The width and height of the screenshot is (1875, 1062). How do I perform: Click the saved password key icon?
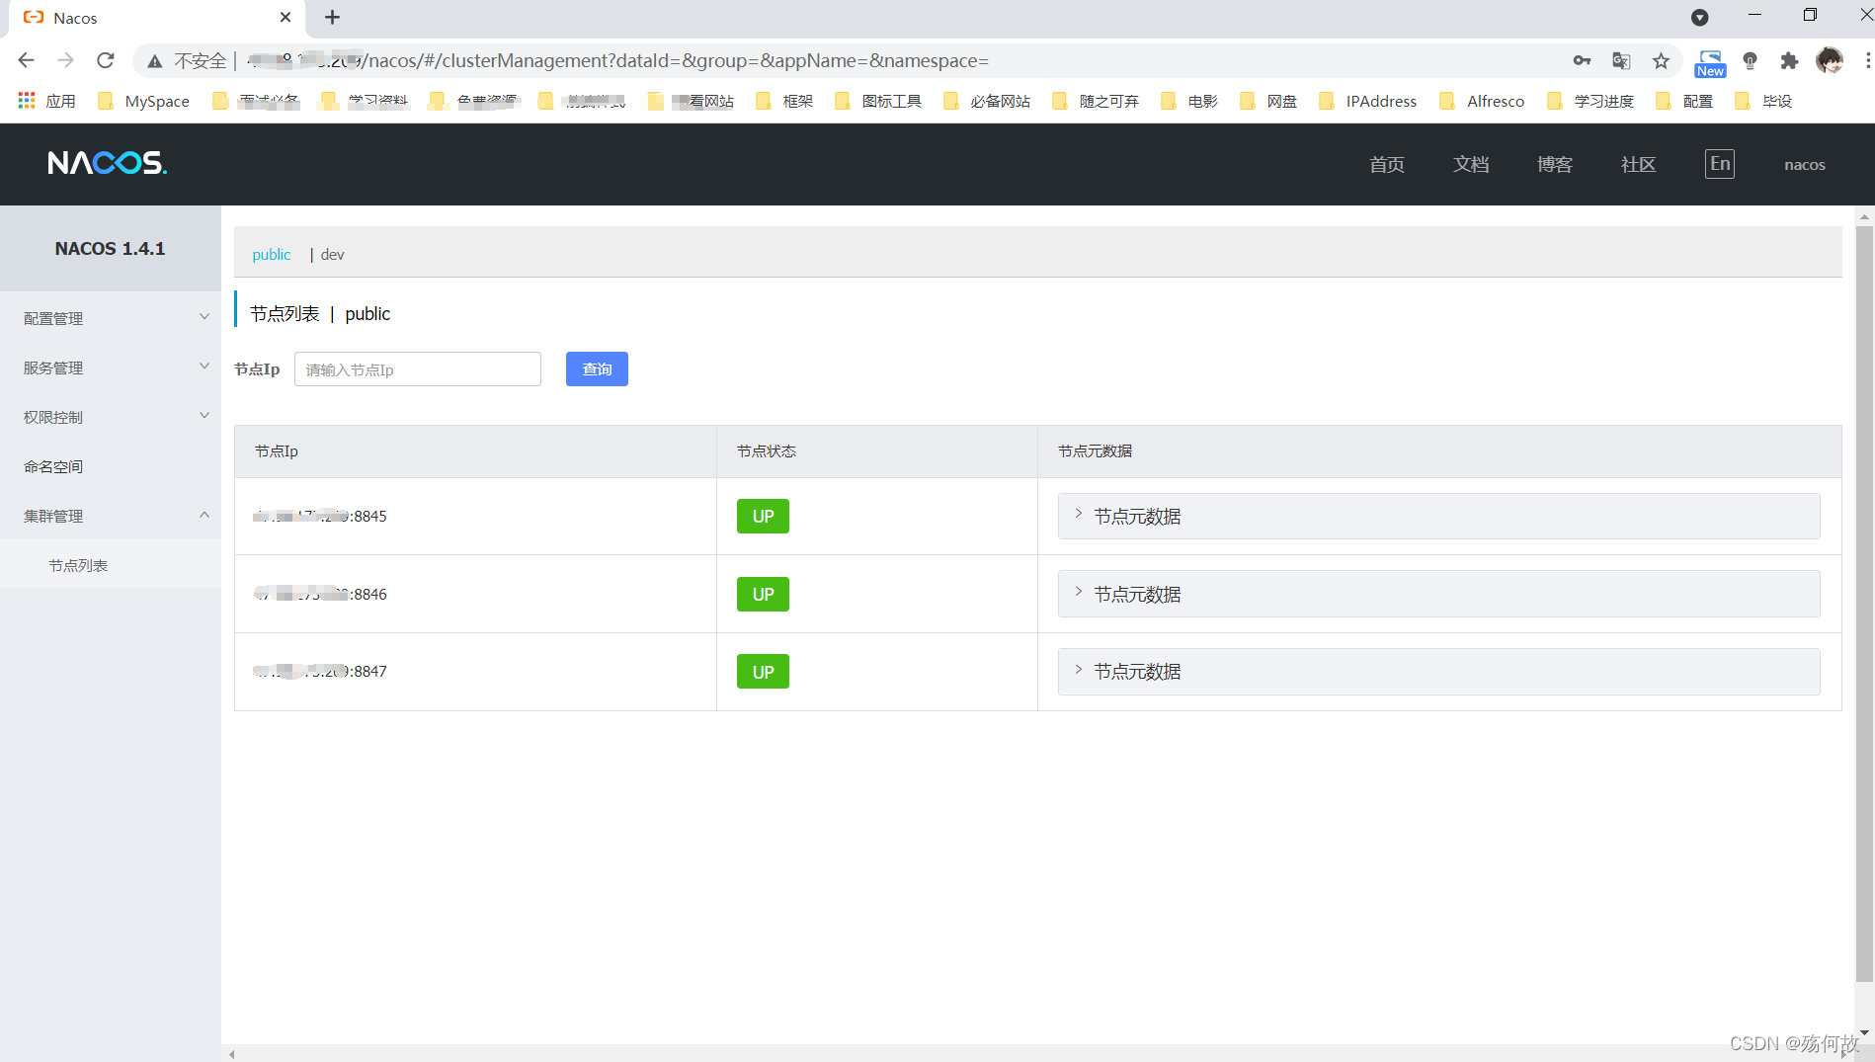click(x=1582, y=60)
